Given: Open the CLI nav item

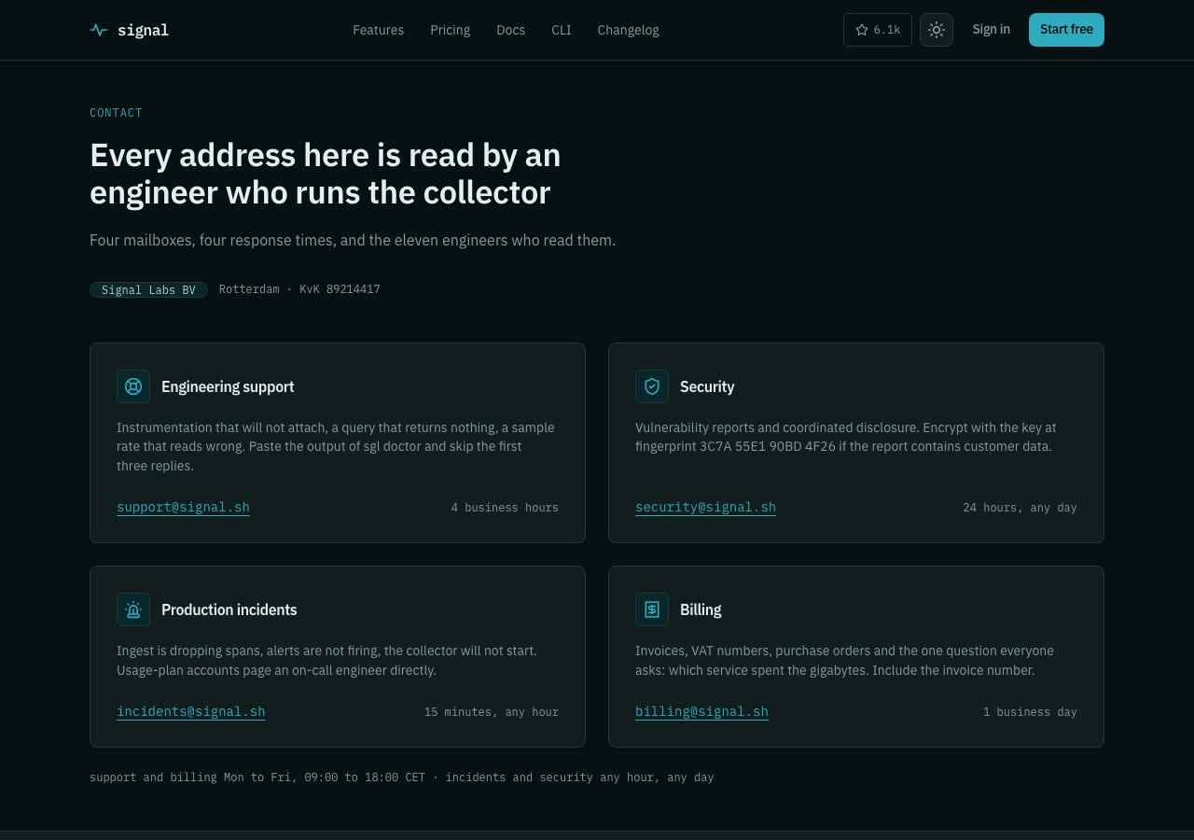Looking at the screenshot, I should click(x=561, y=30).
